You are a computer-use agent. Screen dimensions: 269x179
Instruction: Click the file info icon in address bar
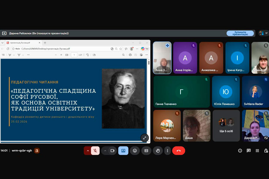point(13,49)
